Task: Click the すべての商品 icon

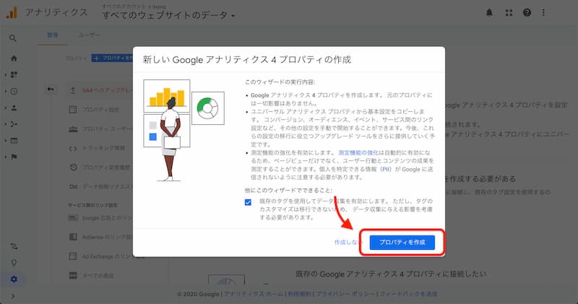Action: 73,275
